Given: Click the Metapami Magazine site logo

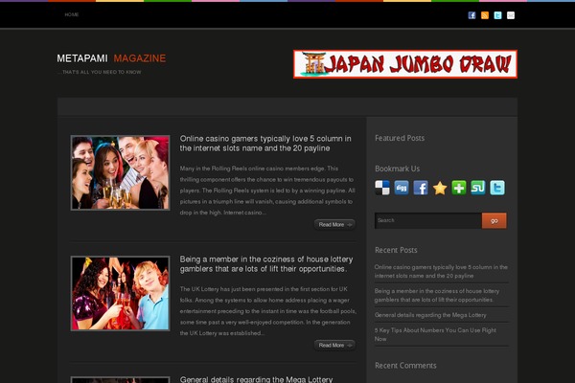Looking at the screenshot, I should (111, 58).
